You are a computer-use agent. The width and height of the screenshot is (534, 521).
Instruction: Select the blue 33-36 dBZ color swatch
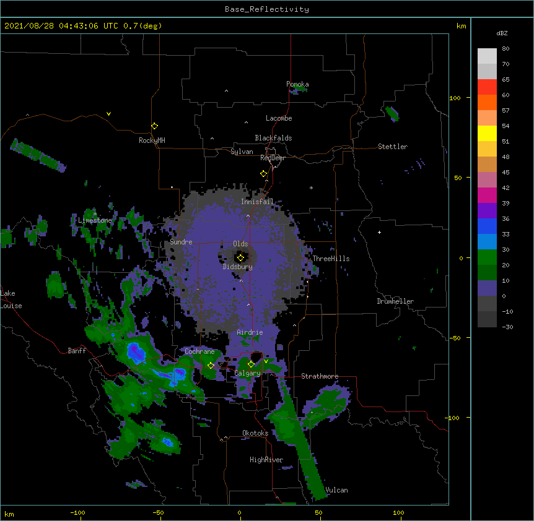click(x=487, y=226)
